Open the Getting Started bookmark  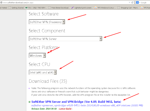[16, 8]
